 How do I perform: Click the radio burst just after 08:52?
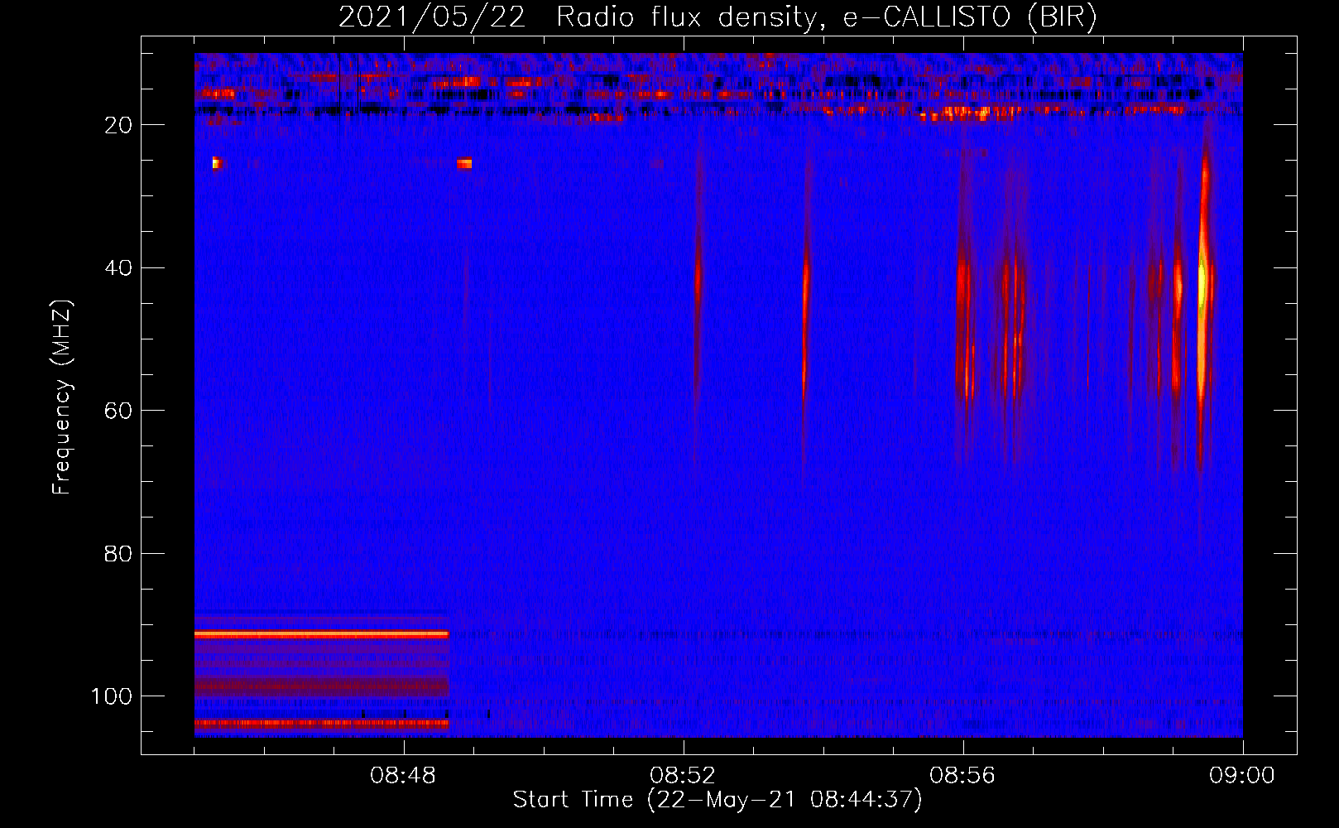point(698,290)
